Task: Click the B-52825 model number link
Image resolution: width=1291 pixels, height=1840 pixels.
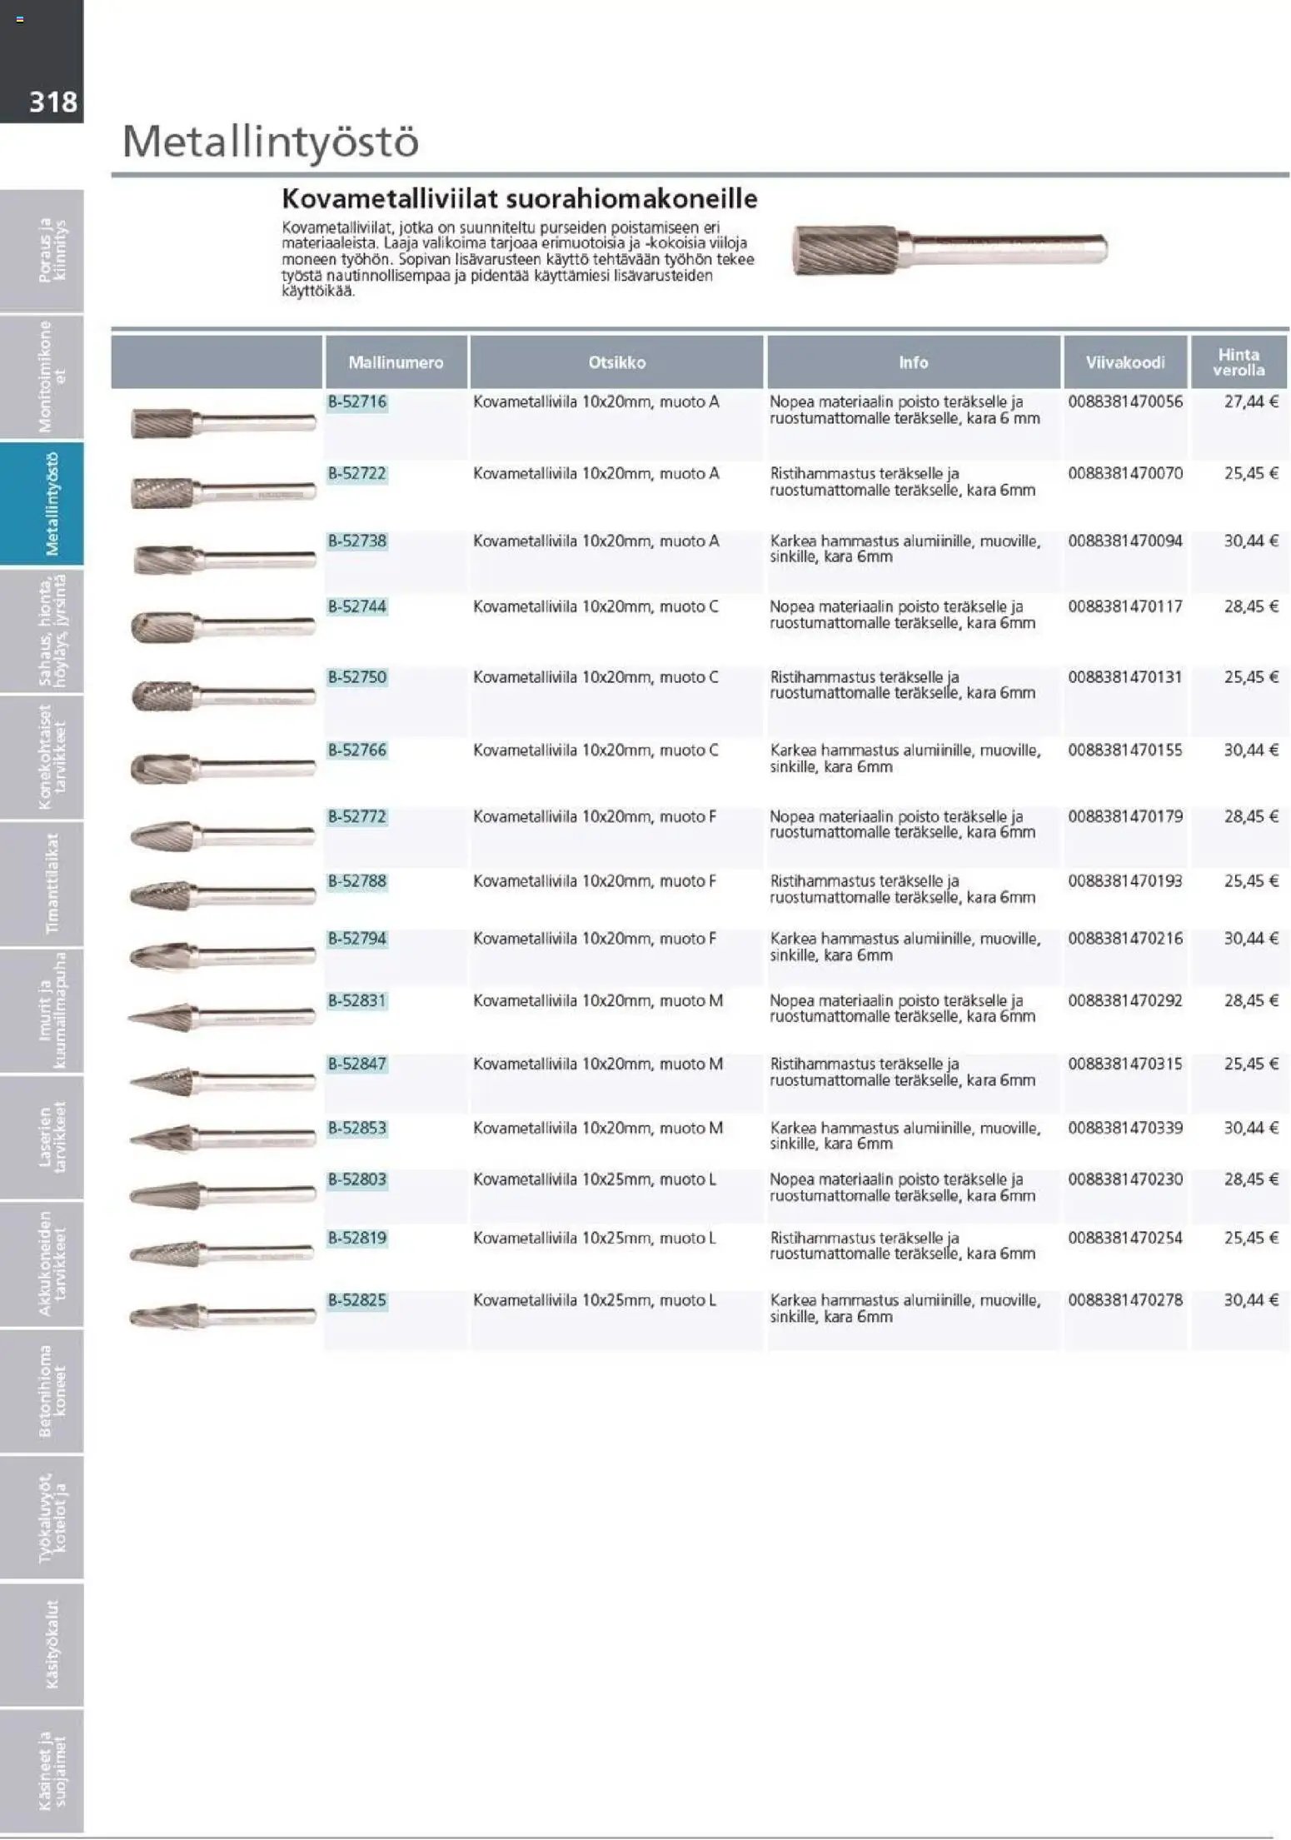Action: coord(357,1300)
